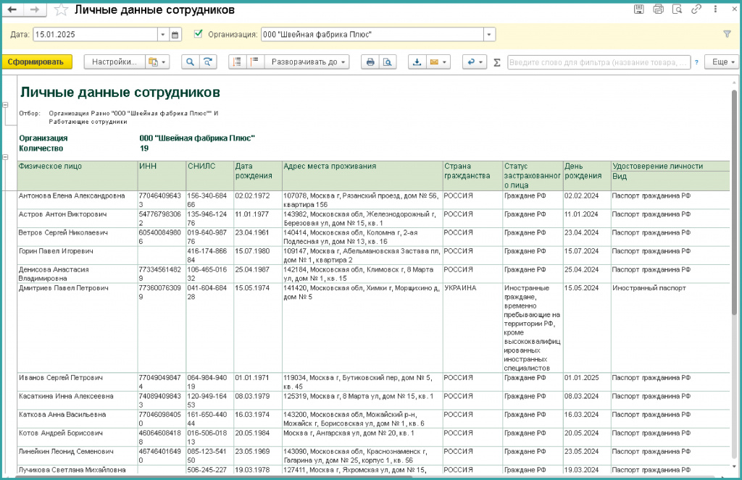Click the date input showing 15.01.2025
Viewport: 742px width, 480px height.
(x=95, y=35)
